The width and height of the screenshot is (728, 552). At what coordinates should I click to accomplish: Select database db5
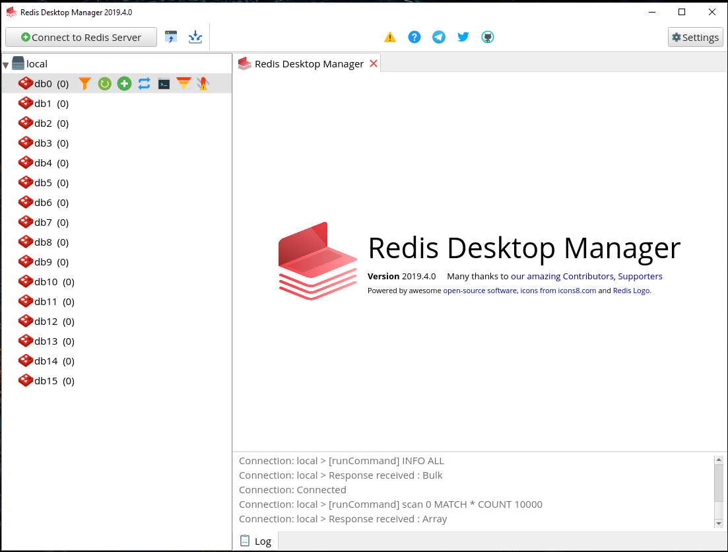[117, 183]
